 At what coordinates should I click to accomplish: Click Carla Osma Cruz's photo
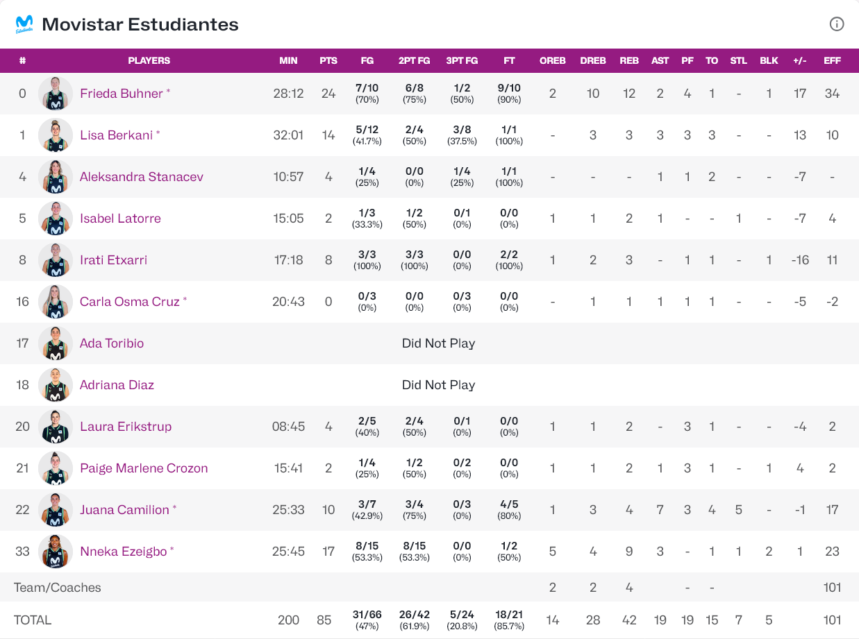56,302
